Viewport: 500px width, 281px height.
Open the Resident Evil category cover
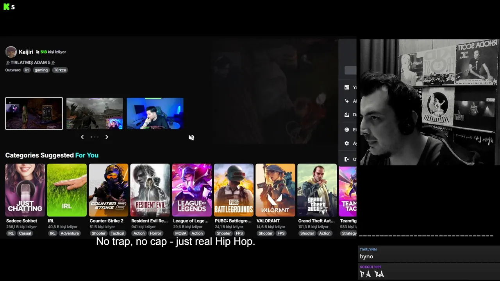150,190
